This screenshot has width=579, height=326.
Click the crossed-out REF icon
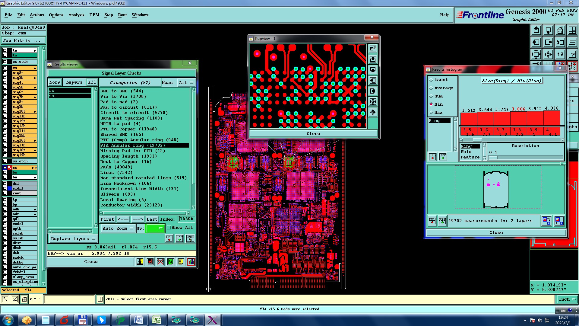160,262
